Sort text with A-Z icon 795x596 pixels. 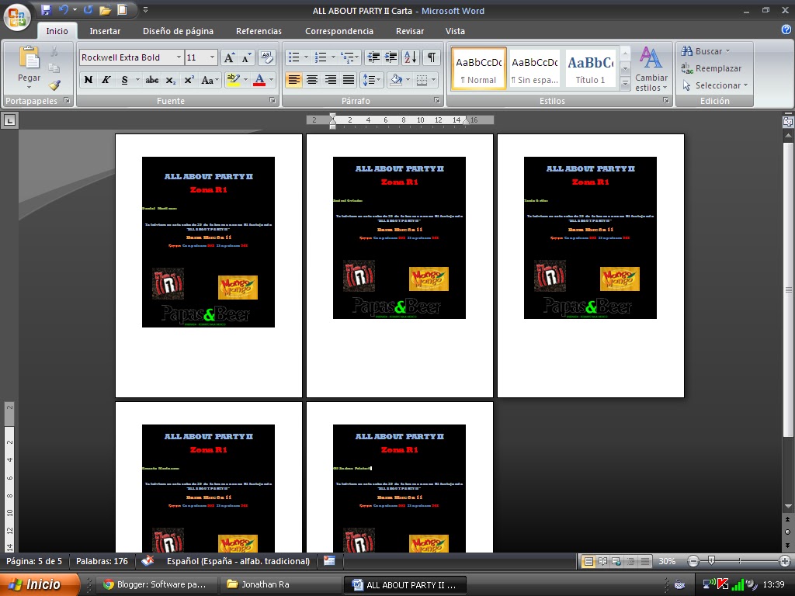click(410, 57)
